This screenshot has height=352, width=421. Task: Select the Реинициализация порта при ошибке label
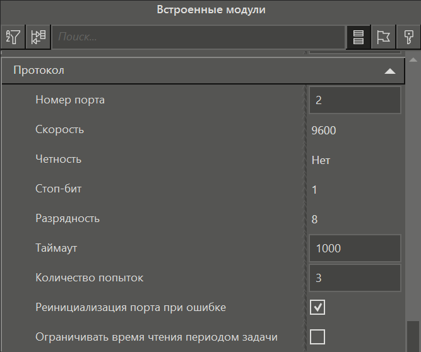coord(131,307)
